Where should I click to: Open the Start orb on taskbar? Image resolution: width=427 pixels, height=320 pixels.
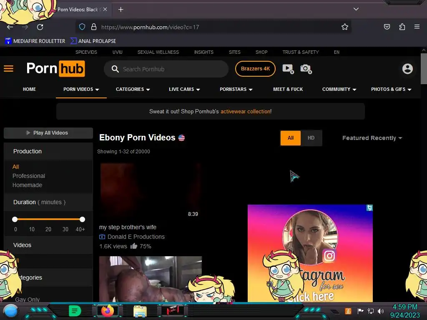pyautogui.click(x=10, y=311)
